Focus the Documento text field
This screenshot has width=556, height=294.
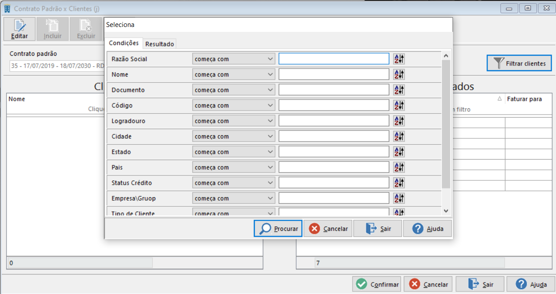click(334, 90)
